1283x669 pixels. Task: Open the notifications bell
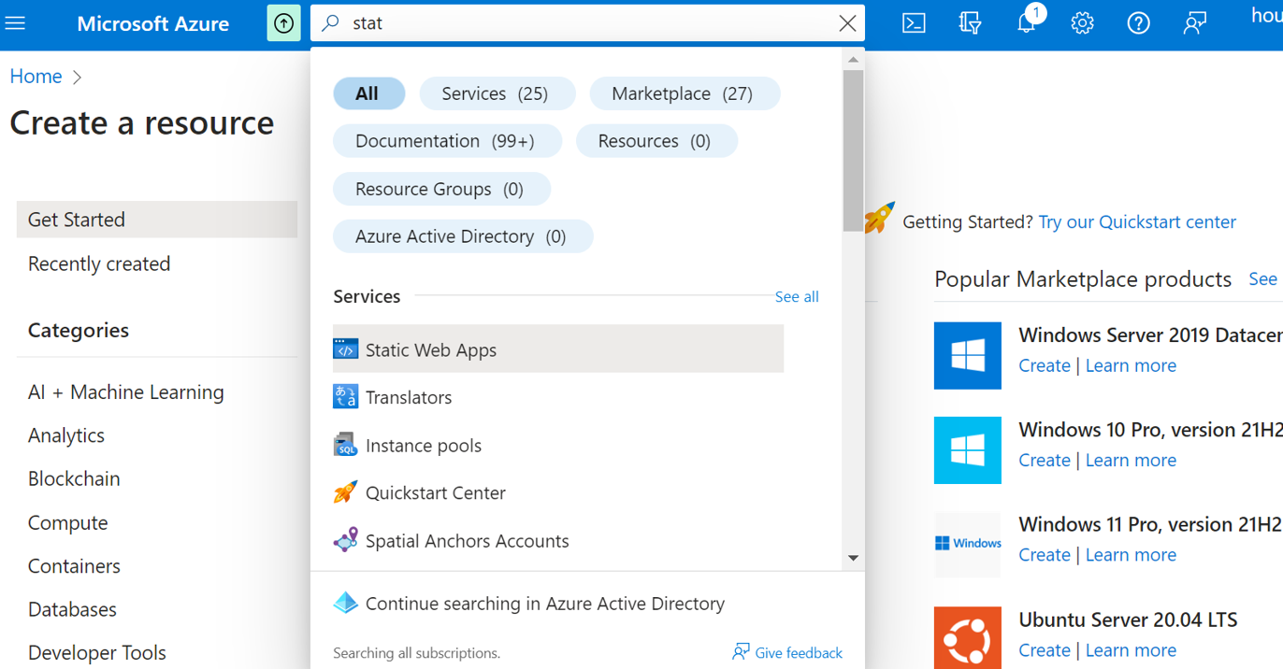pos(1027,23)
